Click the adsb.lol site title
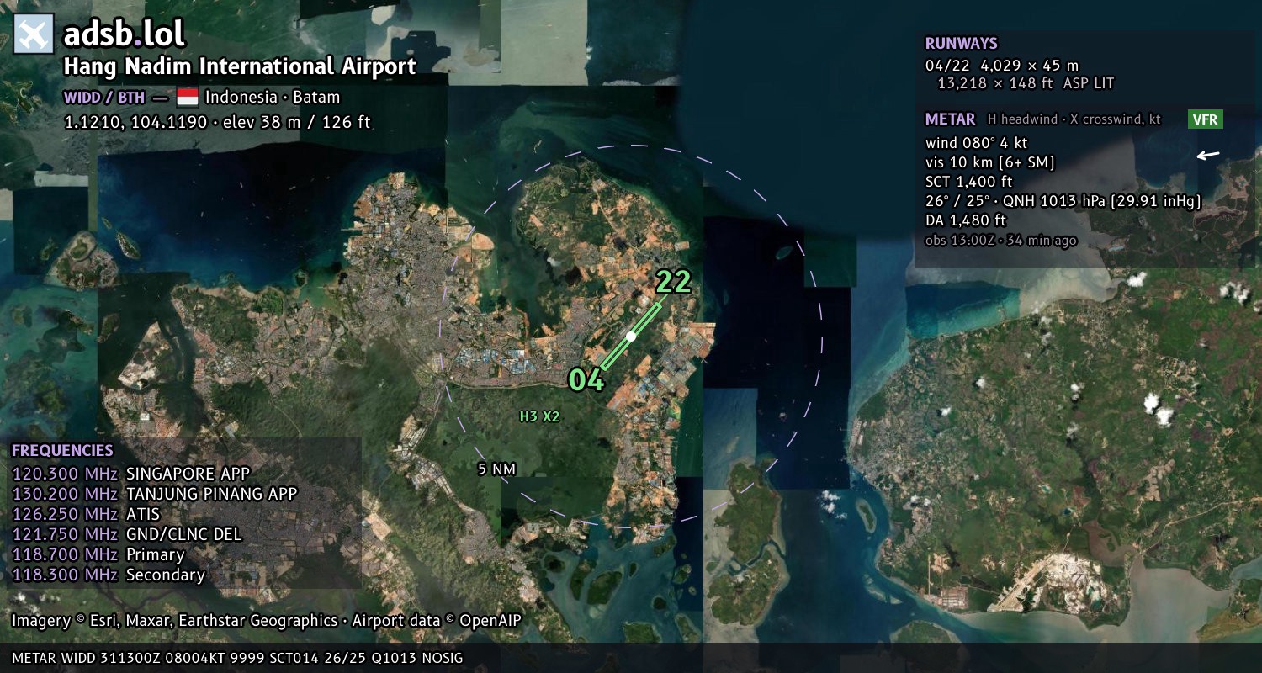 [x=125, y=34]
